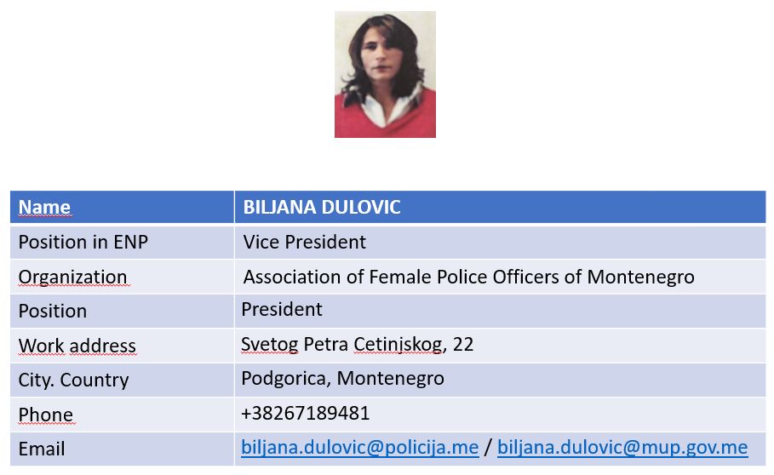Open the biljana.dulovic@policija.me email link
Viewport: 774px width, 475px height.
360,448
